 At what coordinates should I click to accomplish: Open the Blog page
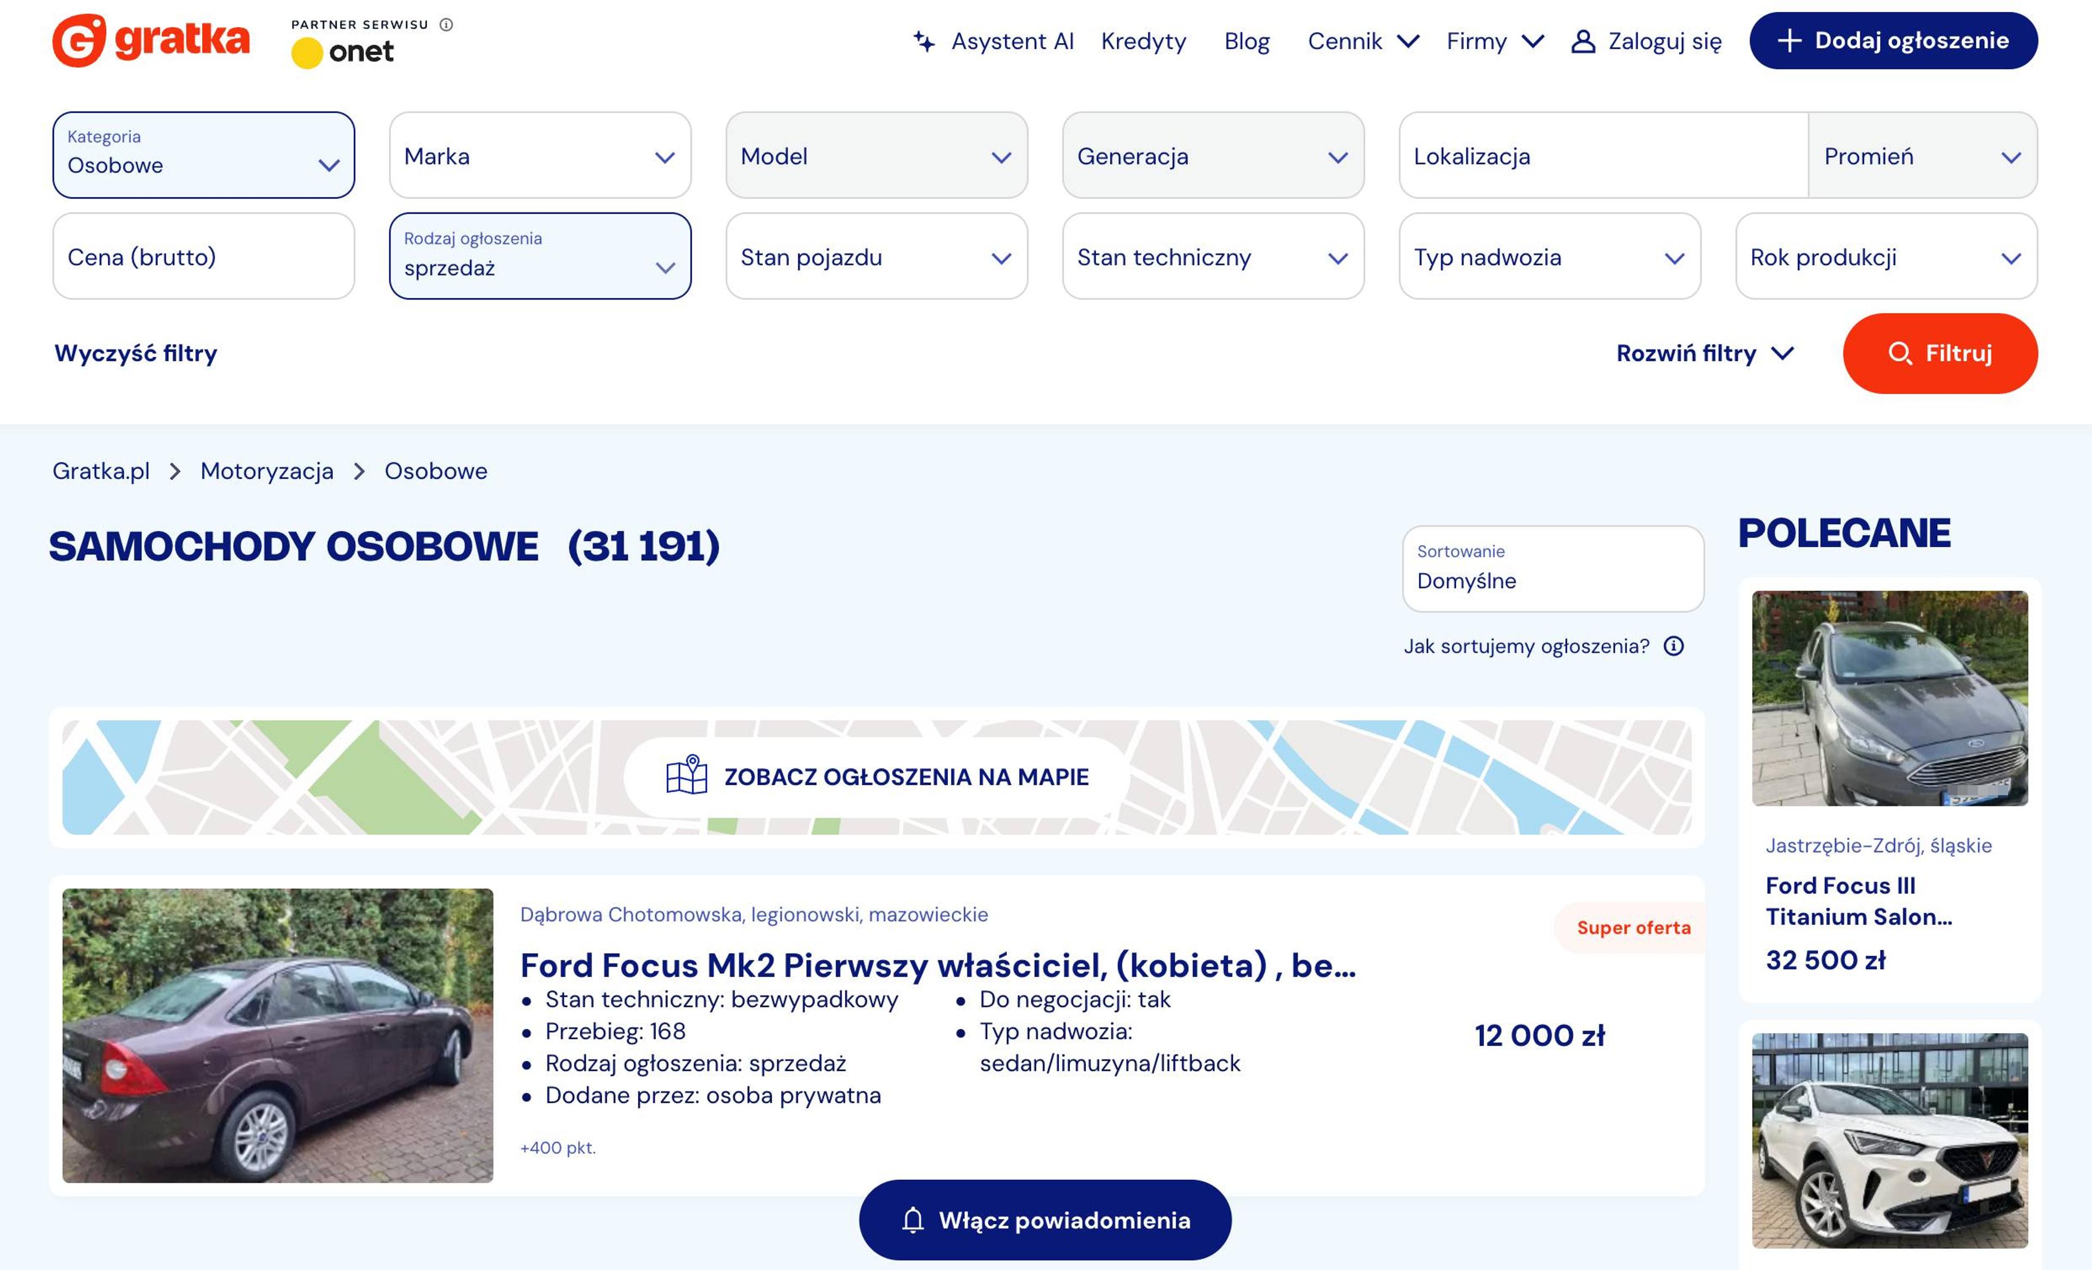coord(1246,41)
